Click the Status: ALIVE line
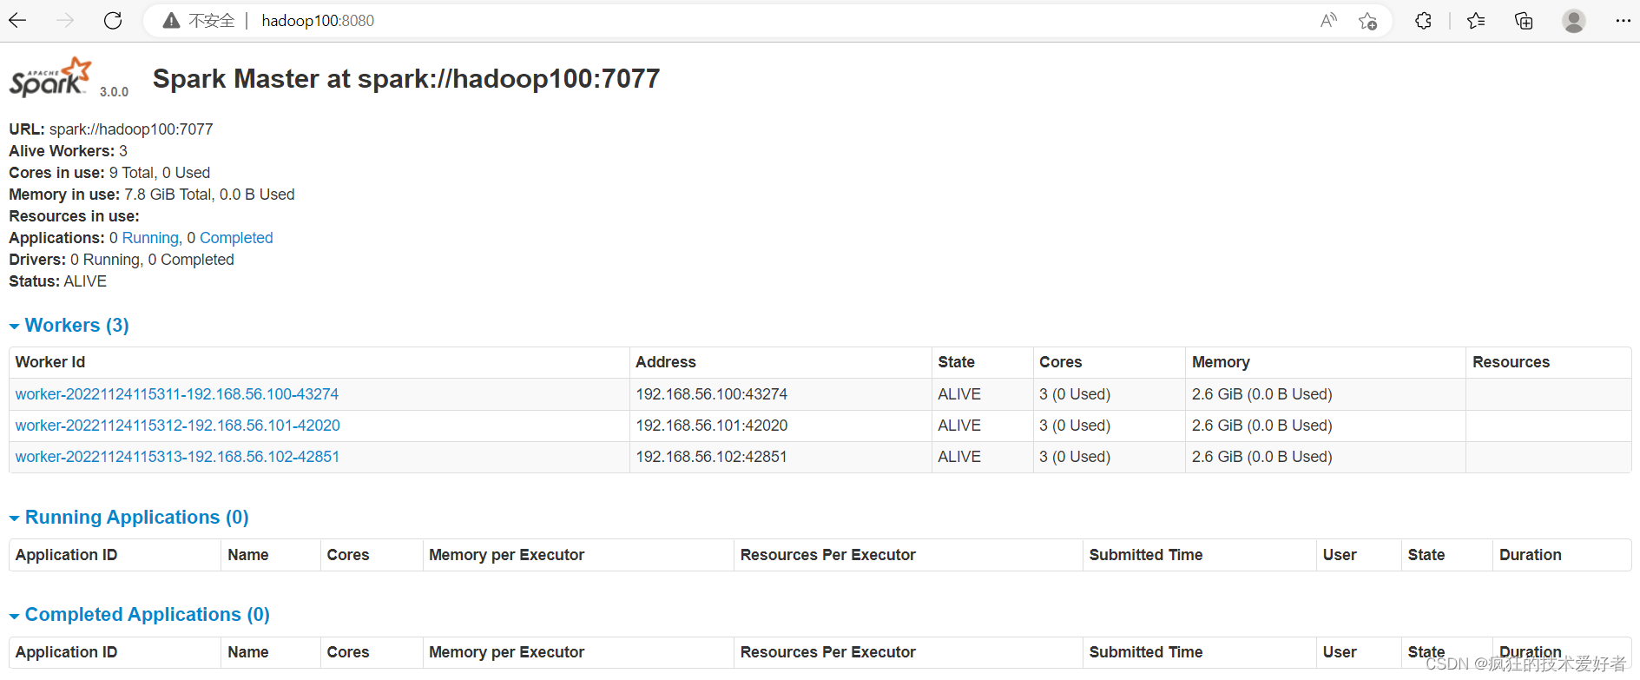This screenshot has width=1640, height=680. 58,281
